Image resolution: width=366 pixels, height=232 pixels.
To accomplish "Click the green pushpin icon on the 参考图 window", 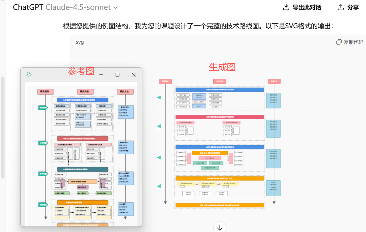I will pos(29,75).
